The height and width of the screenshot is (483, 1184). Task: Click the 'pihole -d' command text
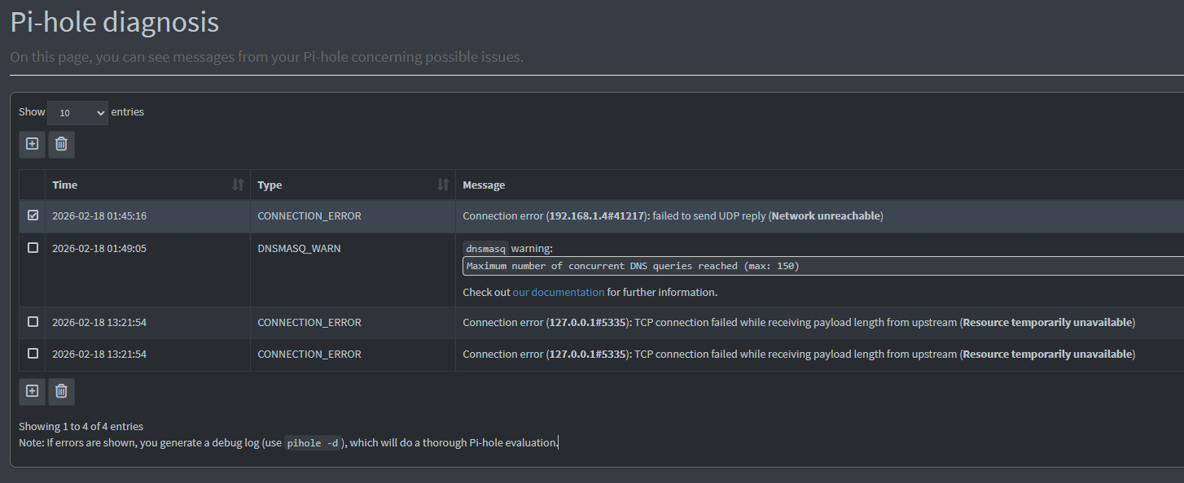(x=313, y=444)
